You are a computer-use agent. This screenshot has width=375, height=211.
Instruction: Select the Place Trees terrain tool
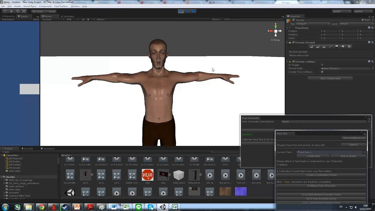[337, 47]
